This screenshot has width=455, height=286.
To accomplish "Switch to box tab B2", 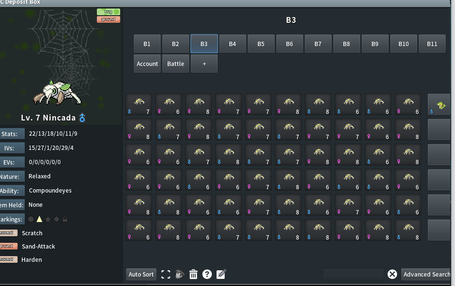I will (176, 44).
